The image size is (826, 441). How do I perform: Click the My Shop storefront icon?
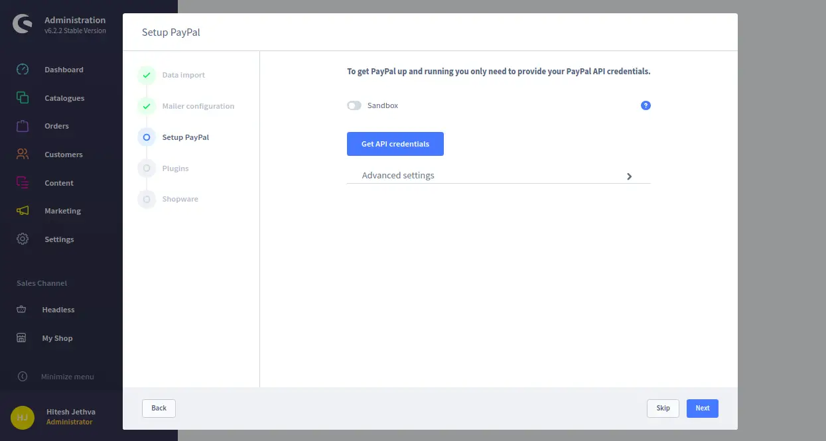(21, 338)
